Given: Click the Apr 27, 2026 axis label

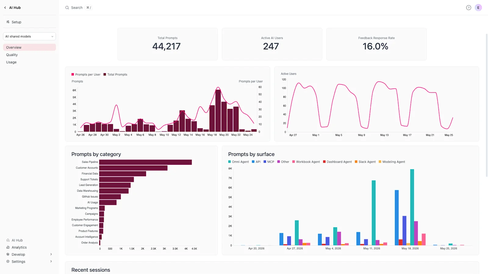Looking at the screenshot, I should point(295,248).
